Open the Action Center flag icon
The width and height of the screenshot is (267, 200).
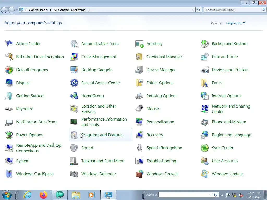[x=9, y=44]
